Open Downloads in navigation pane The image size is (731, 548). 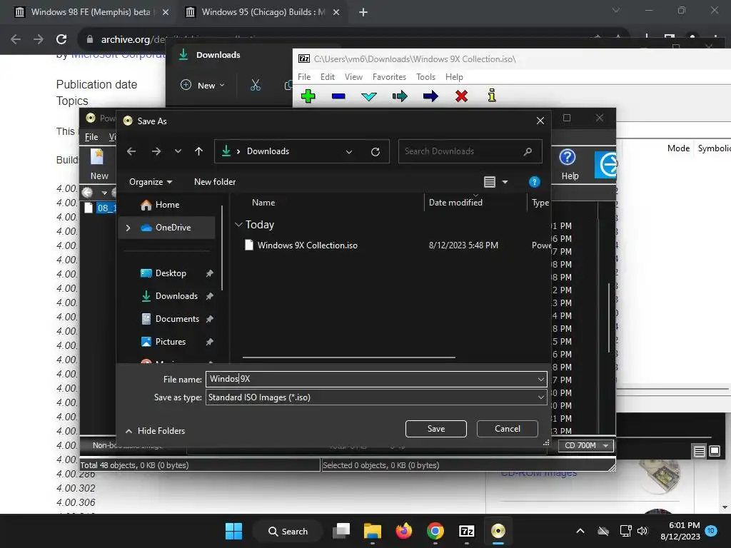point(176,296)
